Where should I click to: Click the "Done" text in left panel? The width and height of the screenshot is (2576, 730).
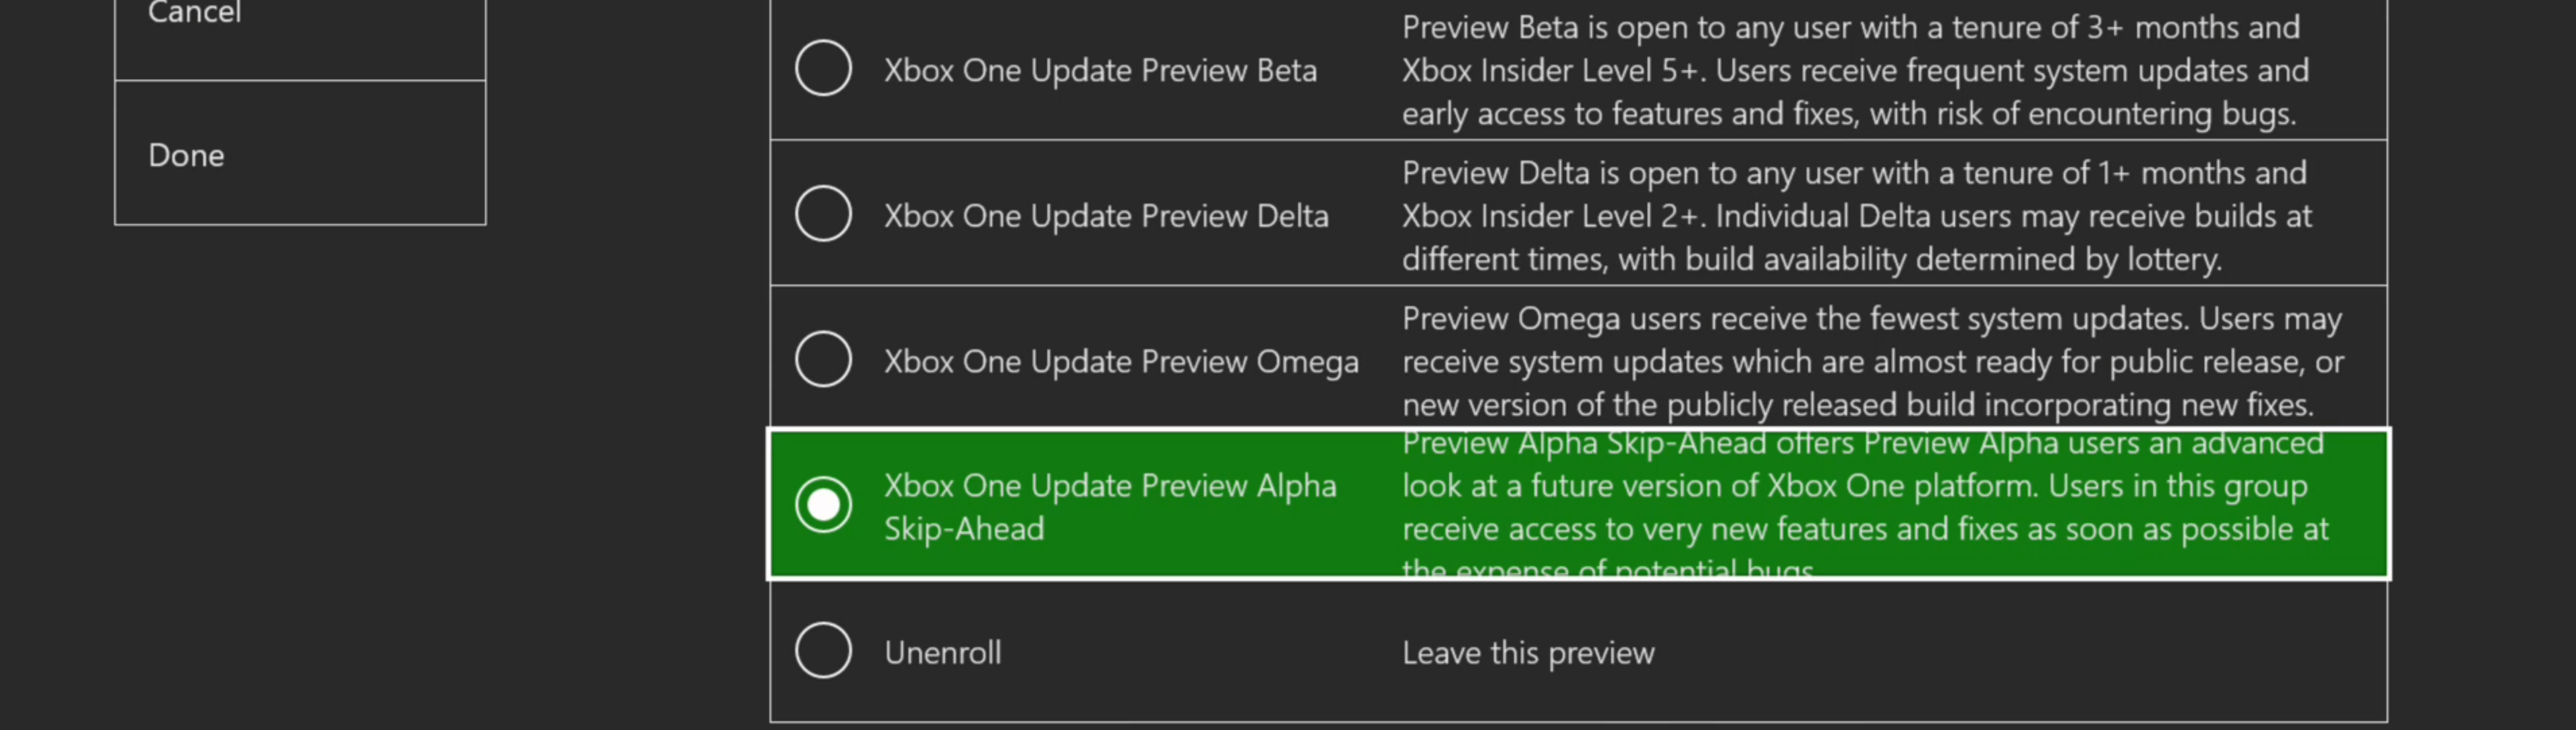(186, 155)
